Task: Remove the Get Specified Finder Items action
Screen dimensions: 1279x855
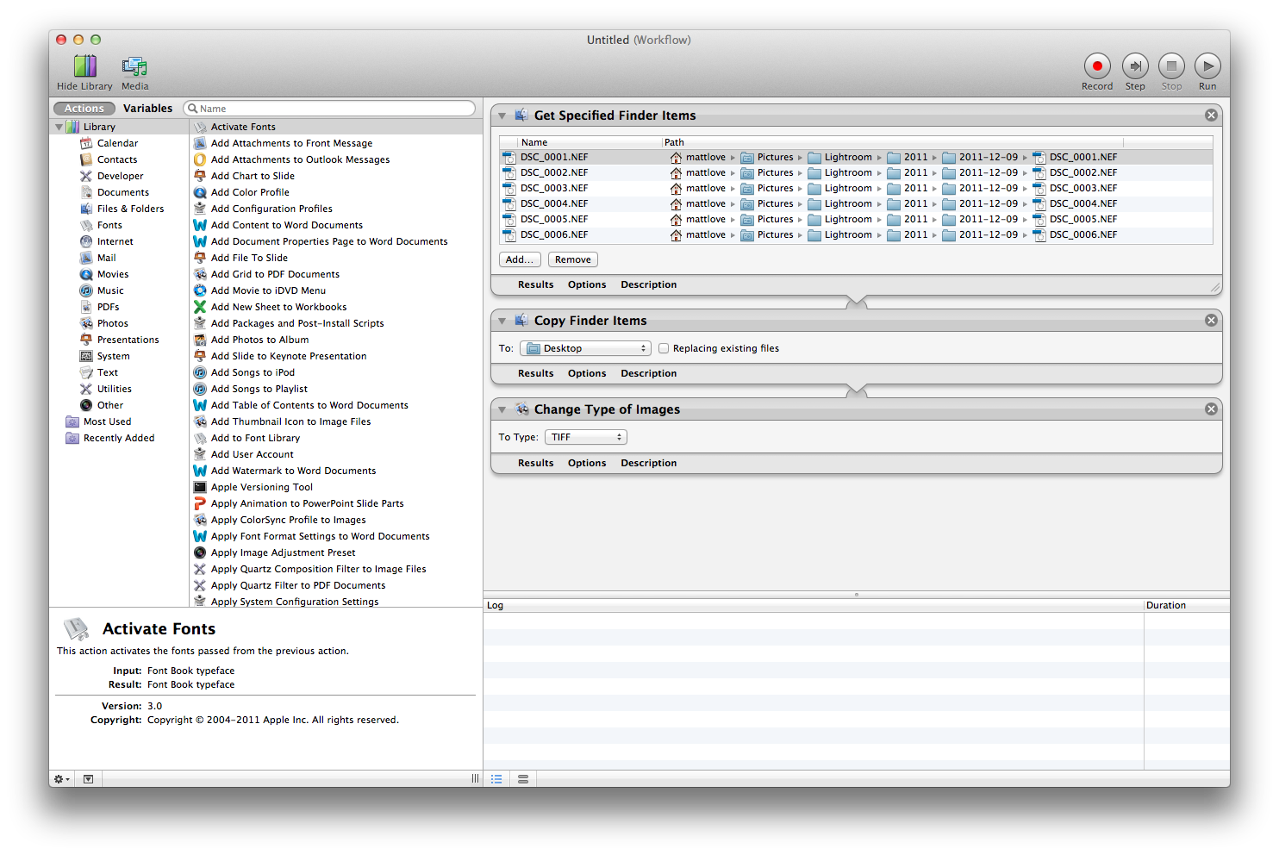Action: coord(1211,115)
